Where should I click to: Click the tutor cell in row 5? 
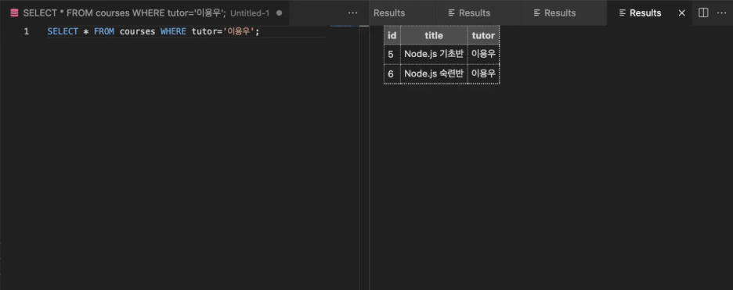[483, 54]
